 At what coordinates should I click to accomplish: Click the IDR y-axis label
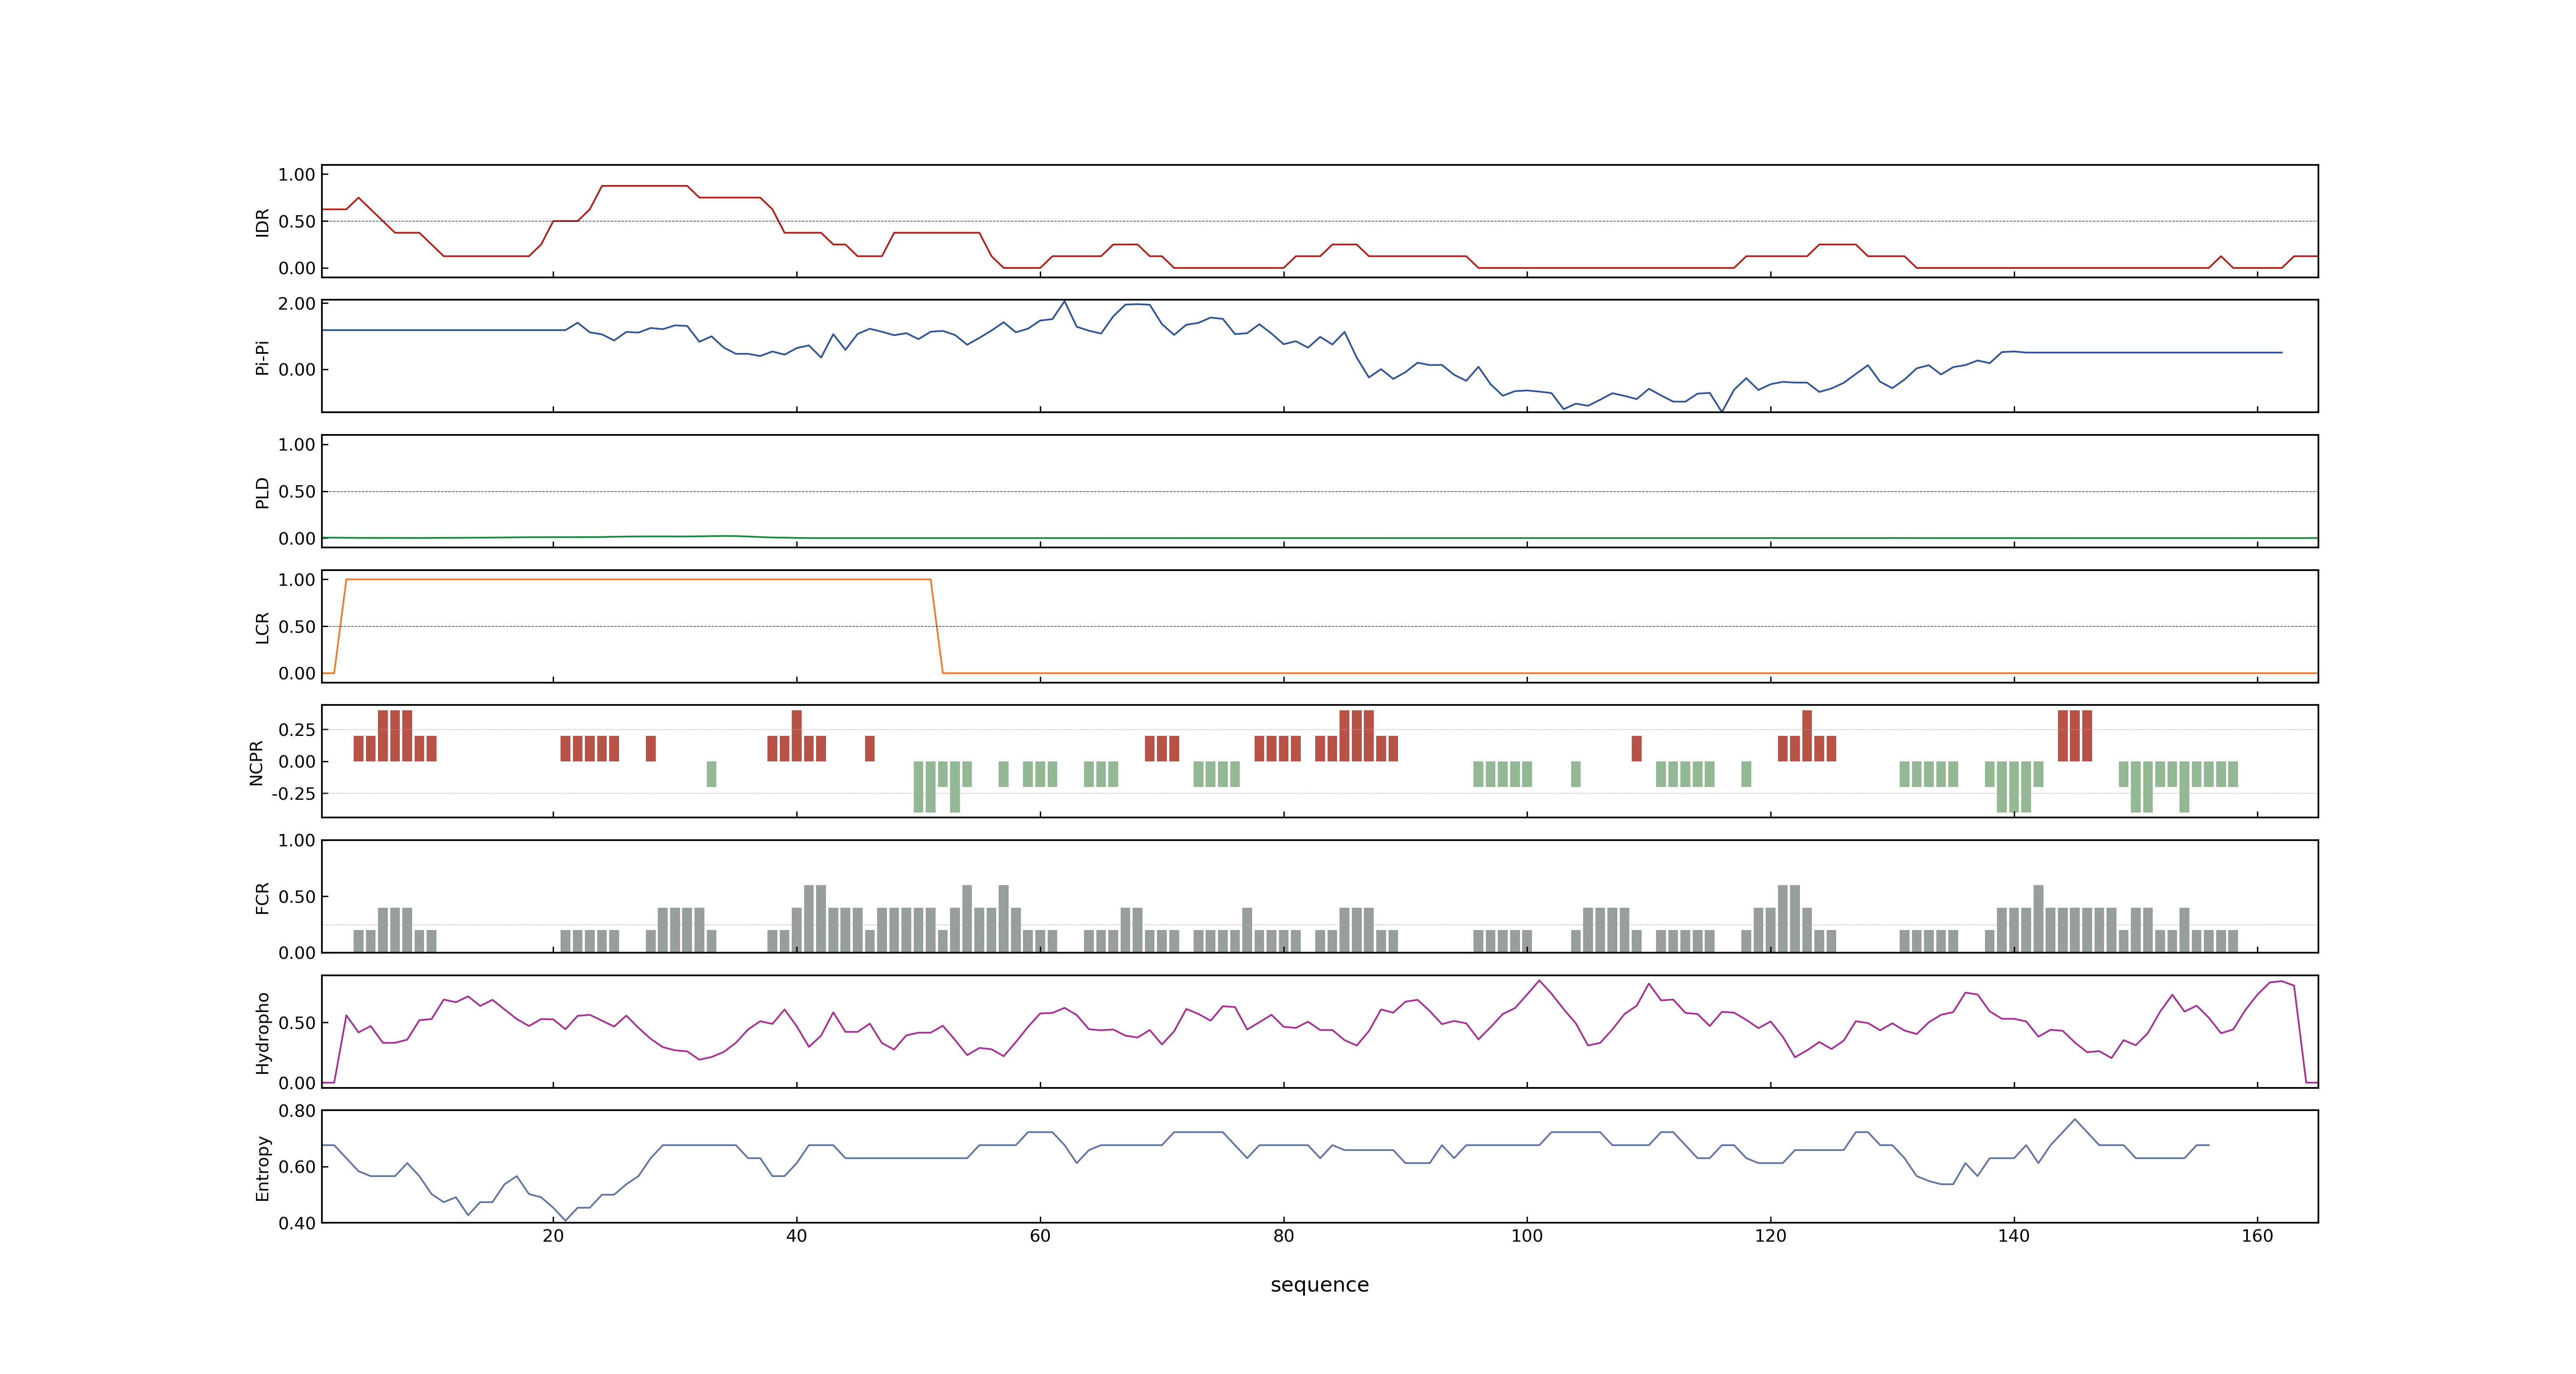[x=262, y=222]
